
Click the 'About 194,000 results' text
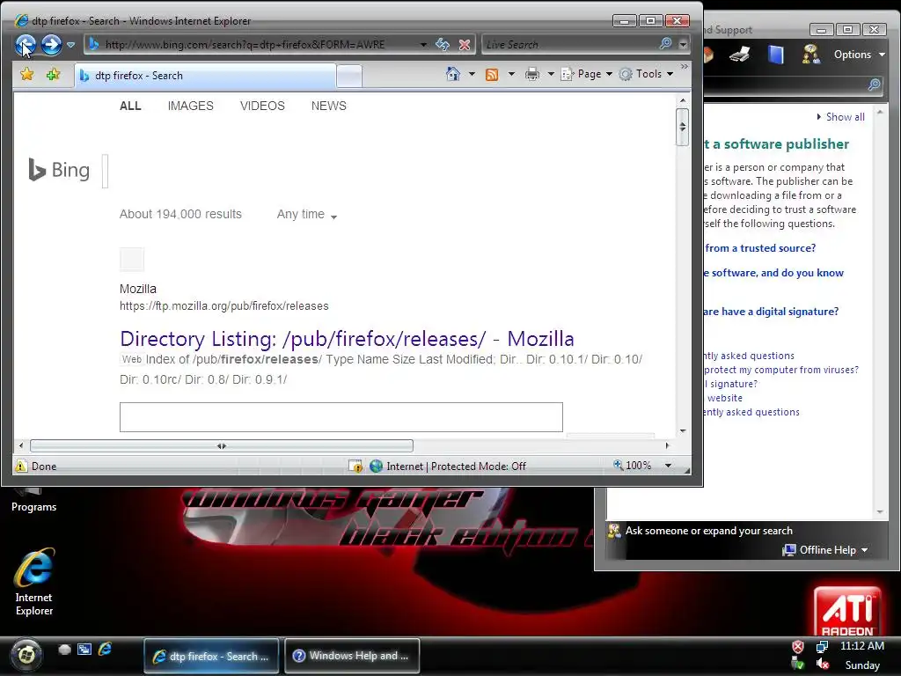pyautogui.click(x=180, y=215)
